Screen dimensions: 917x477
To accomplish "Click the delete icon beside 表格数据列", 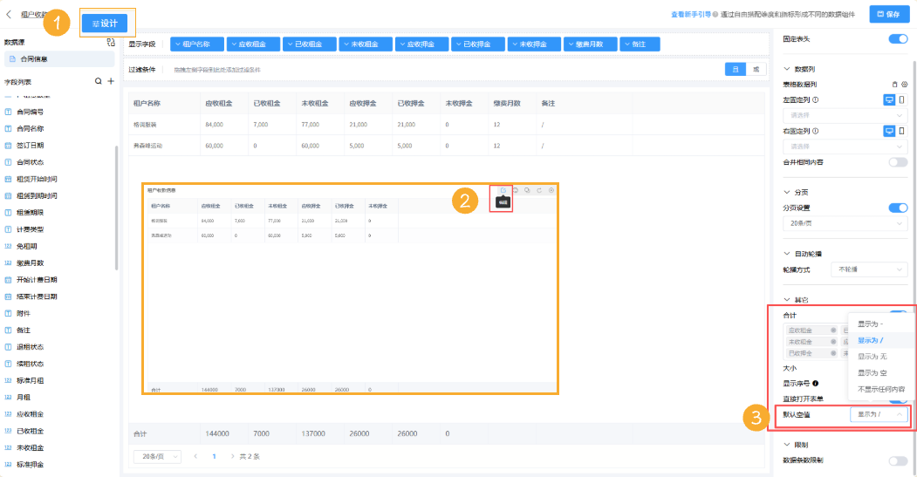I will coord(894,85).
